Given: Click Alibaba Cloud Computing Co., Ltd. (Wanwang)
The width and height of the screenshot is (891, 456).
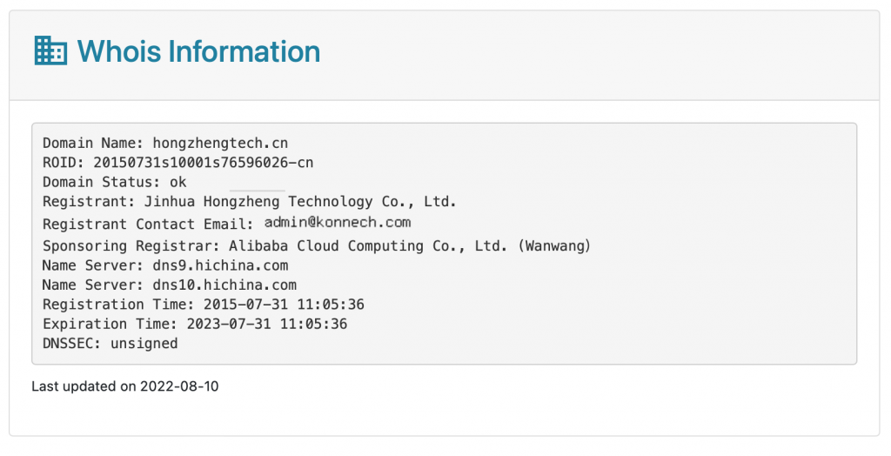Looking at the screenshot, I should (411, 245).
